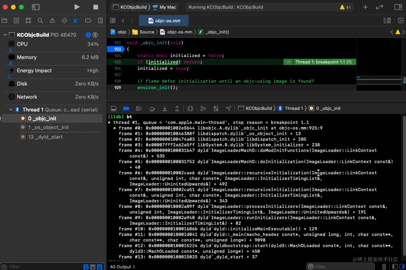Click the Source folder in the jump bar

[143, 32]
